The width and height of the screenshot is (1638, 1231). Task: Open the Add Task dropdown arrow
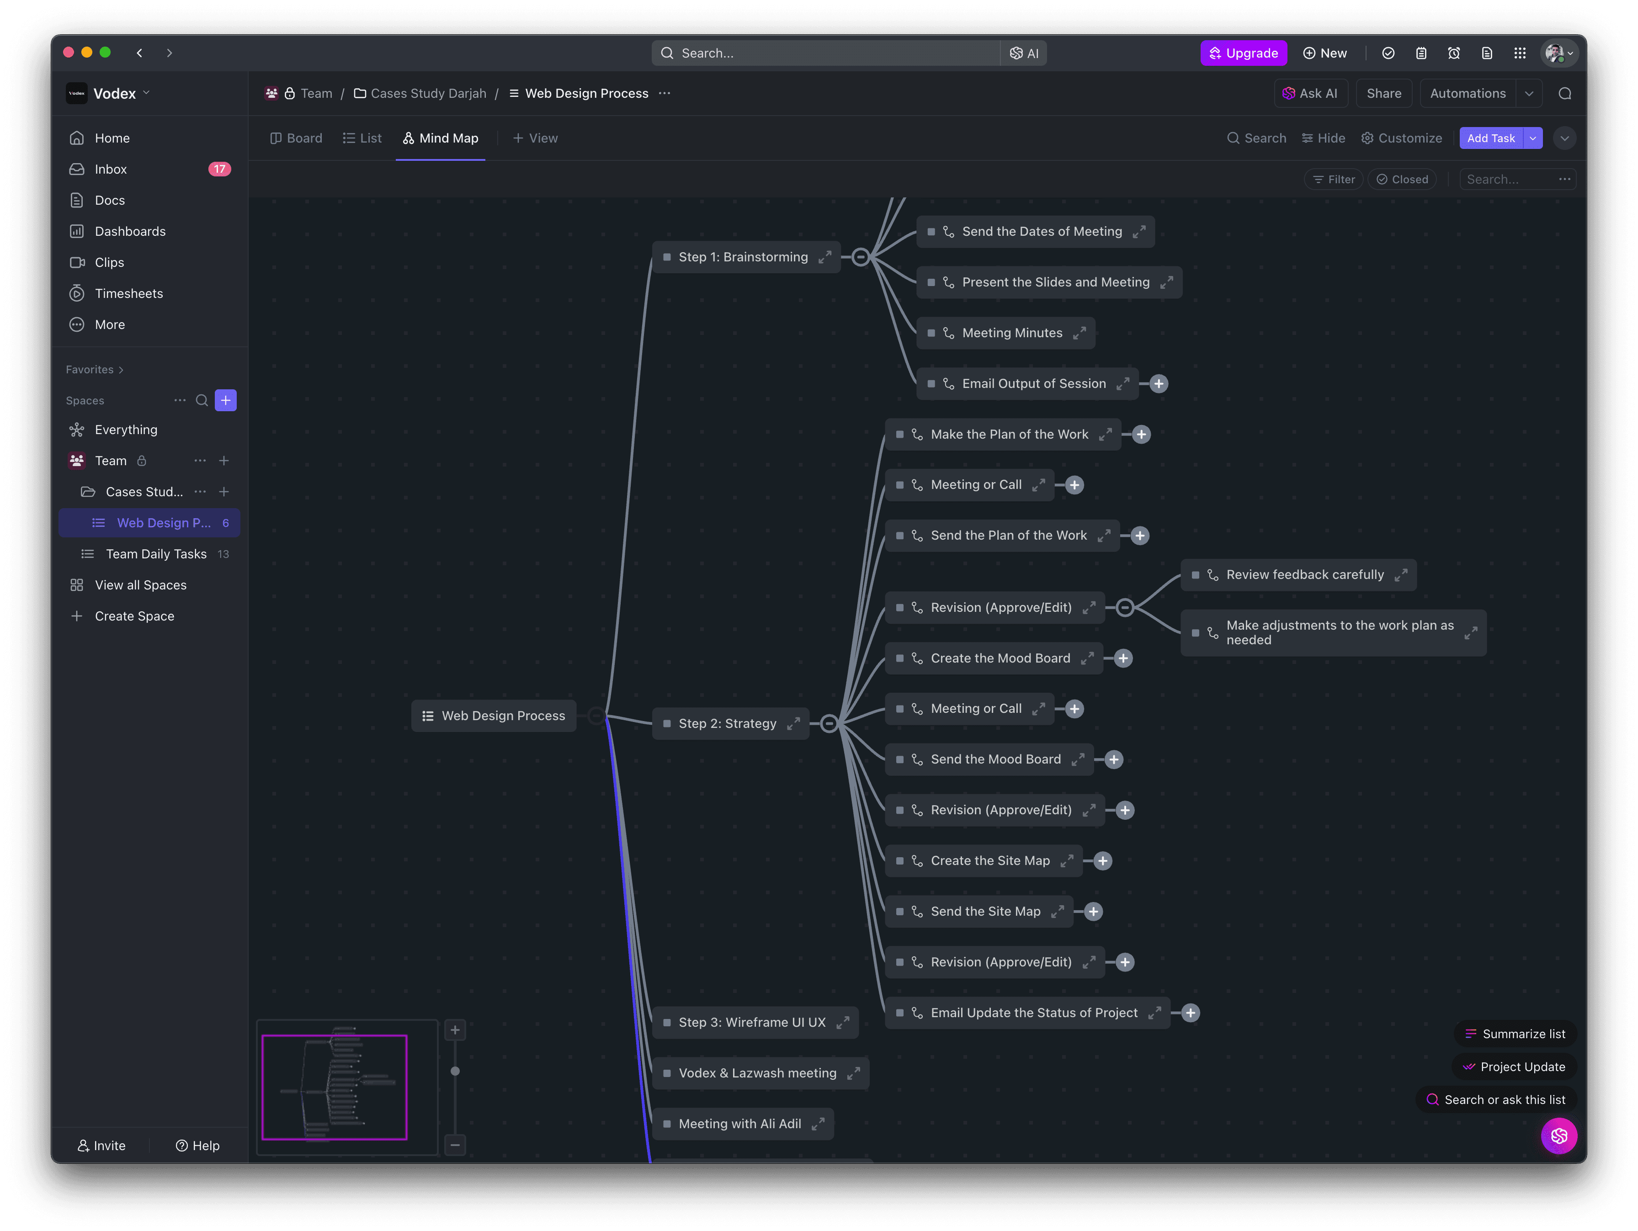[1533, 138]
